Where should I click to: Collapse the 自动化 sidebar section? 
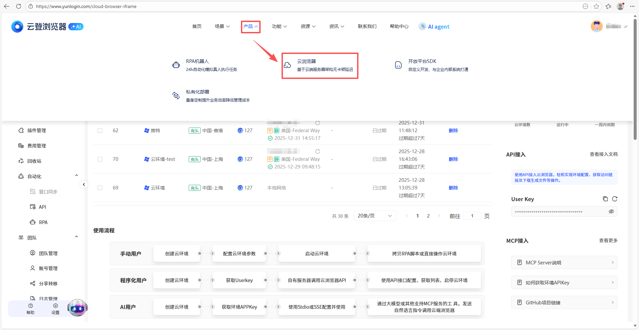point(76,175)
